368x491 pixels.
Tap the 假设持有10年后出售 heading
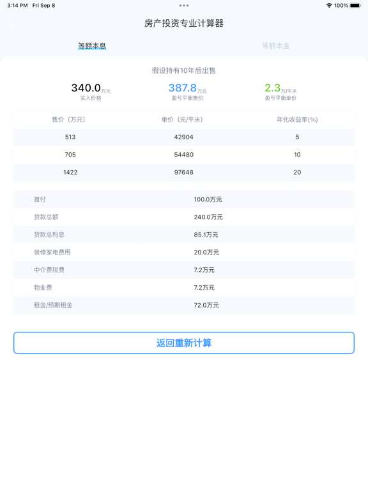[x=184, y=70]
